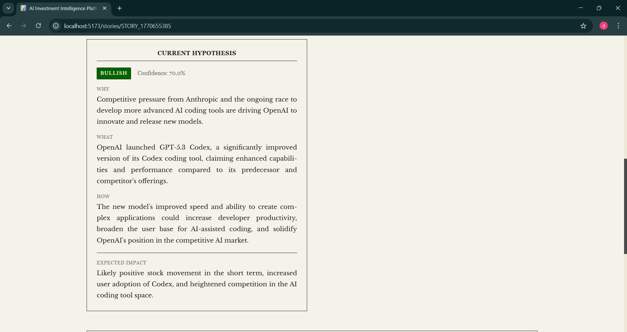The width and height of the screenshot is (627, 332).
Task: Click the EXPECTED IMPACT label
Action: (x=122, y=263)
